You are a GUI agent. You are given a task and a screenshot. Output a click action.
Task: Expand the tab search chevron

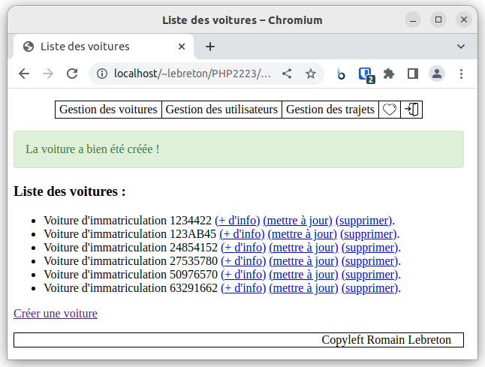(461, 47)
